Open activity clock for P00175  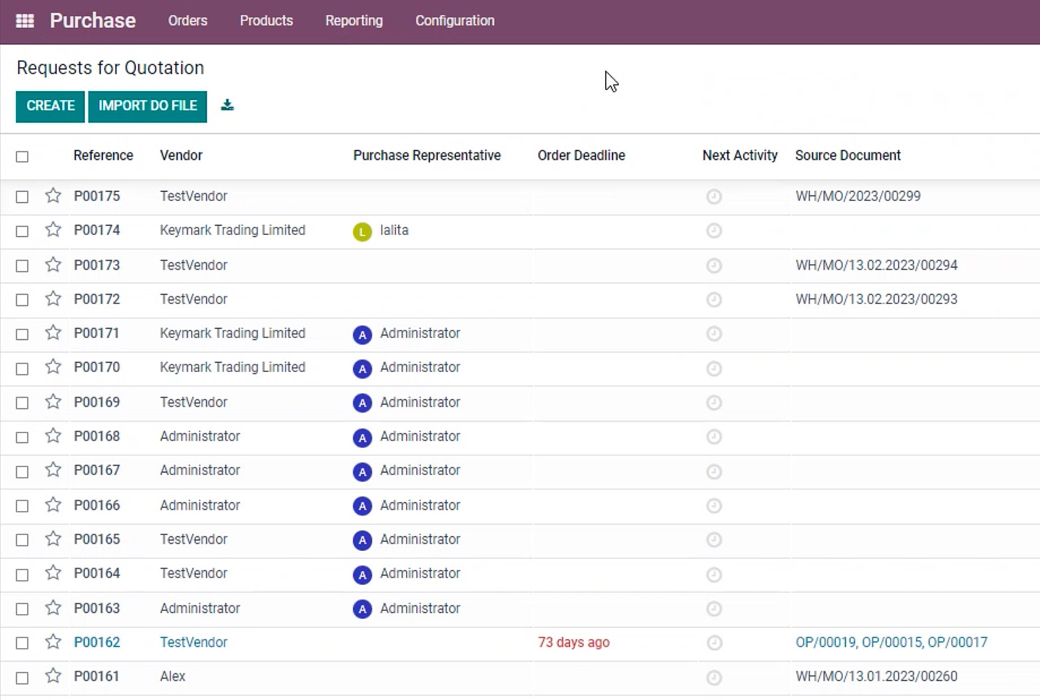tap(714, 196)
